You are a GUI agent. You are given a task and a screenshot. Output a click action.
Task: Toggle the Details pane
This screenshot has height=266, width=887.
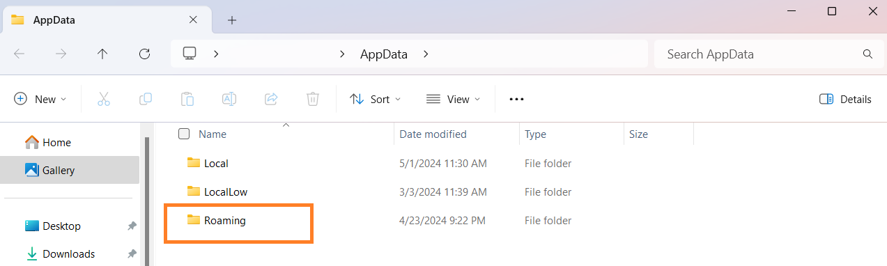tap(845, 99)
